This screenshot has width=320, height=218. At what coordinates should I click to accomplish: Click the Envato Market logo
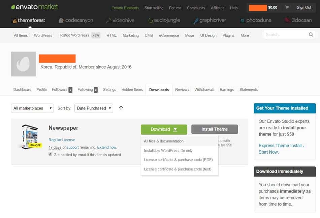click(x=34, y=7)
